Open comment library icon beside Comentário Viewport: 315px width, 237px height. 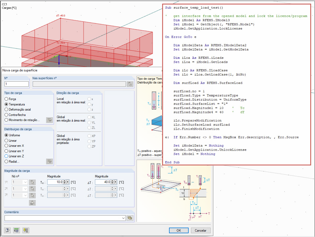click(130, 218)
